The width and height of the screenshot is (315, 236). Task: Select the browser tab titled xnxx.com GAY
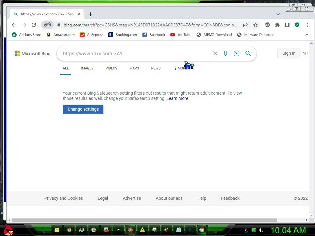(x=47, y=14)
